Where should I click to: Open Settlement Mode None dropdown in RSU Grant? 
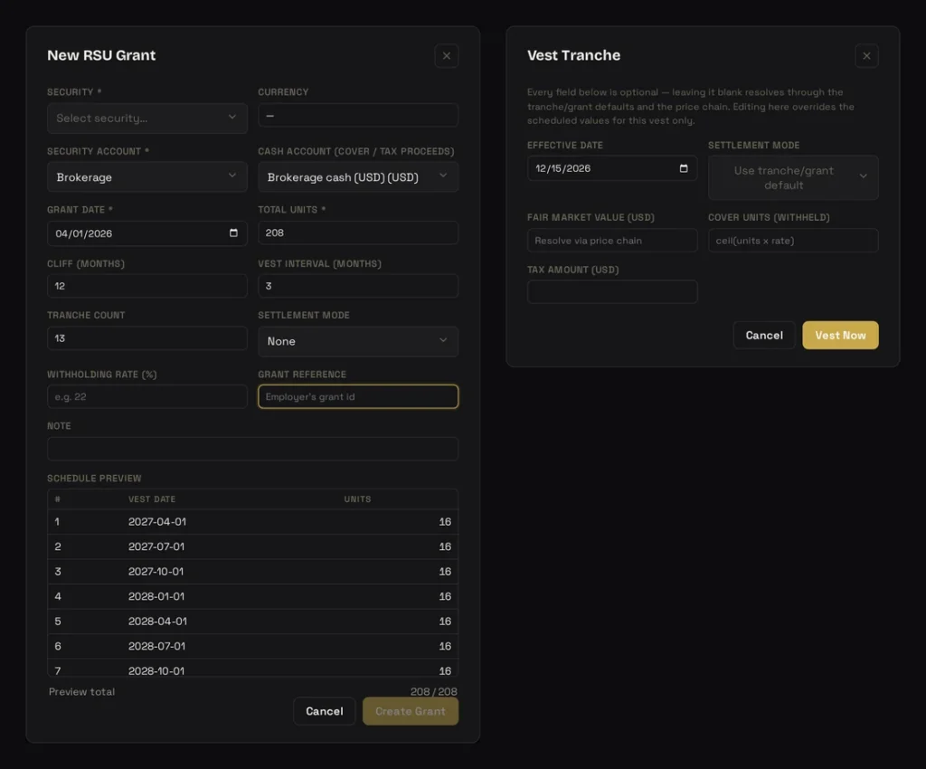tap(358, 341)
